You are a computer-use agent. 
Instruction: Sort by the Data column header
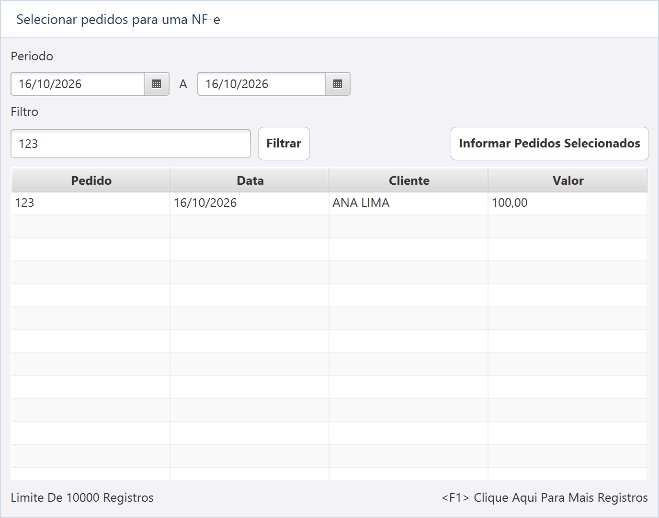pyautogui.click(x=250, y=180)
